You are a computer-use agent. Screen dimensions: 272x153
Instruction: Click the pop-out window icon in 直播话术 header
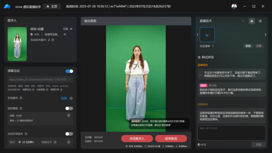(x=260, y=21)
